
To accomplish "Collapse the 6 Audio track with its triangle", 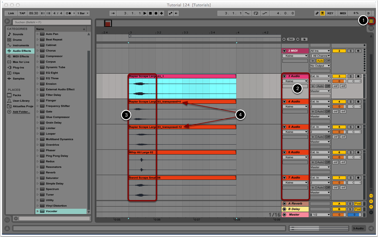I will tap(284, 152).
